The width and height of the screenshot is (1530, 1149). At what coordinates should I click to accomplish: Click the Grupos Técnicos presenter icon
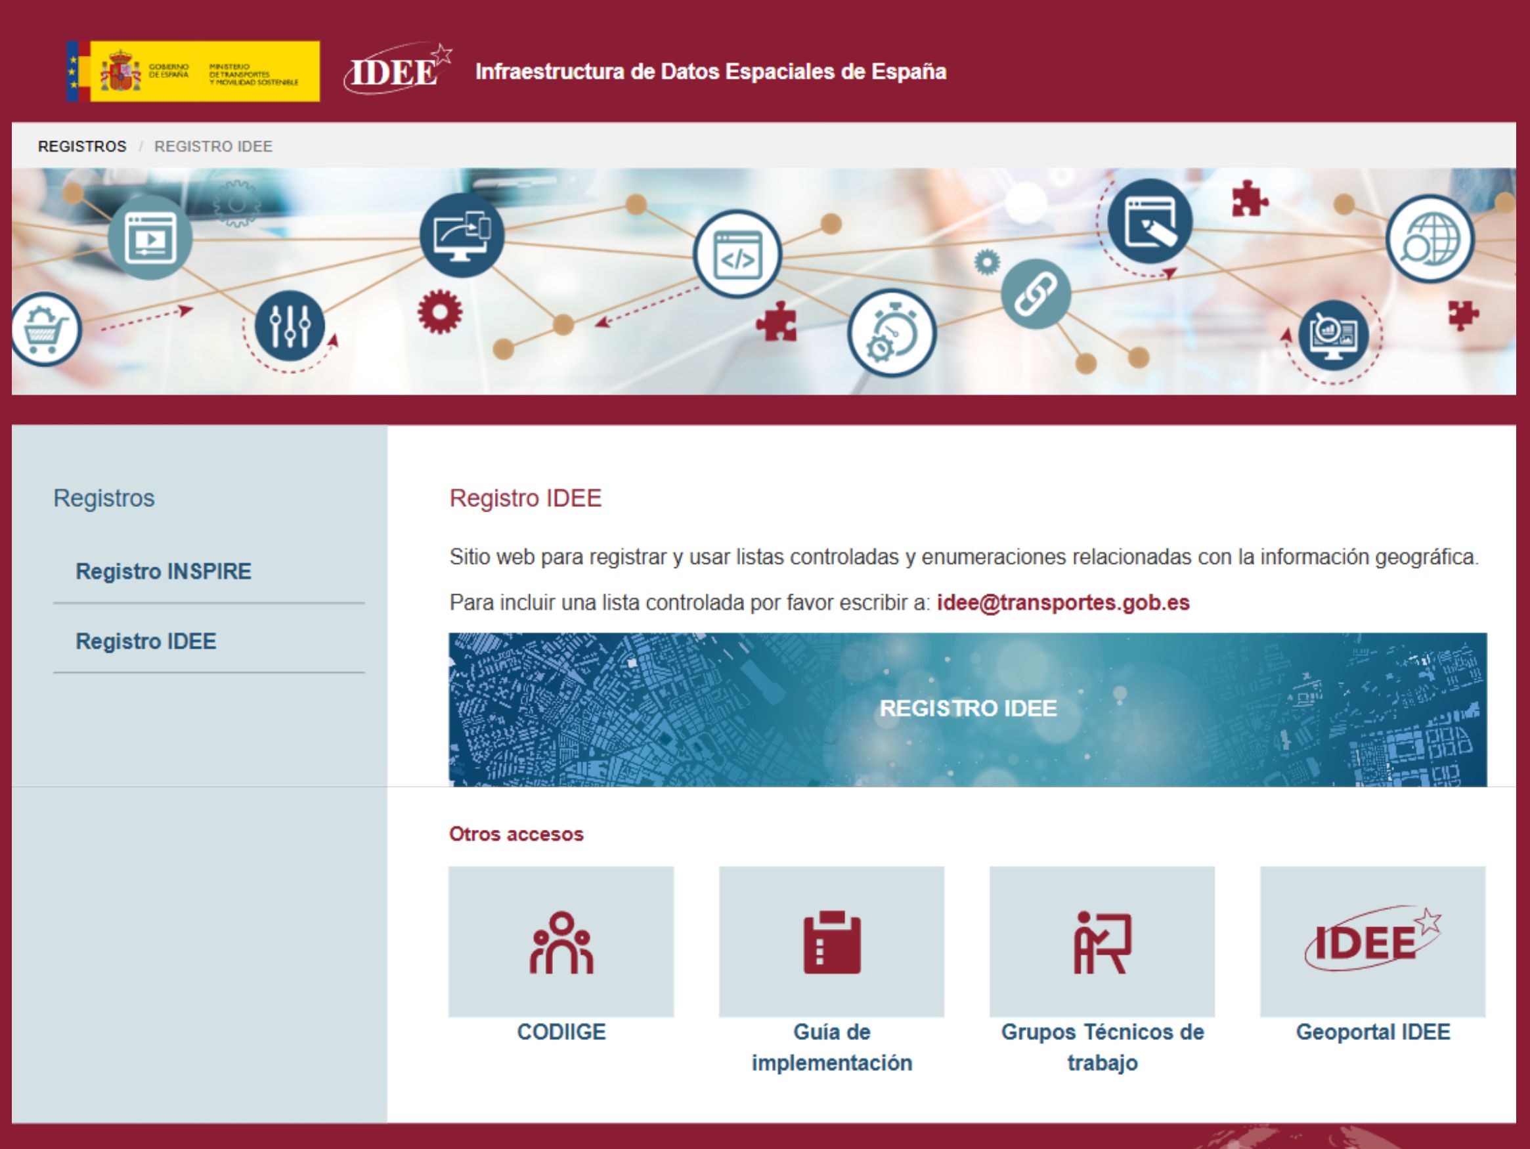coord(1102,942)
